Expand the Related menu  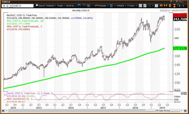51,6
